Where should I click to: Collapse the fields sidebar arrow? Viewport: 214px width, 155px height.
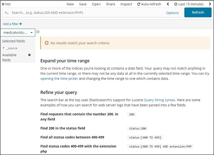tap(38, 32)
